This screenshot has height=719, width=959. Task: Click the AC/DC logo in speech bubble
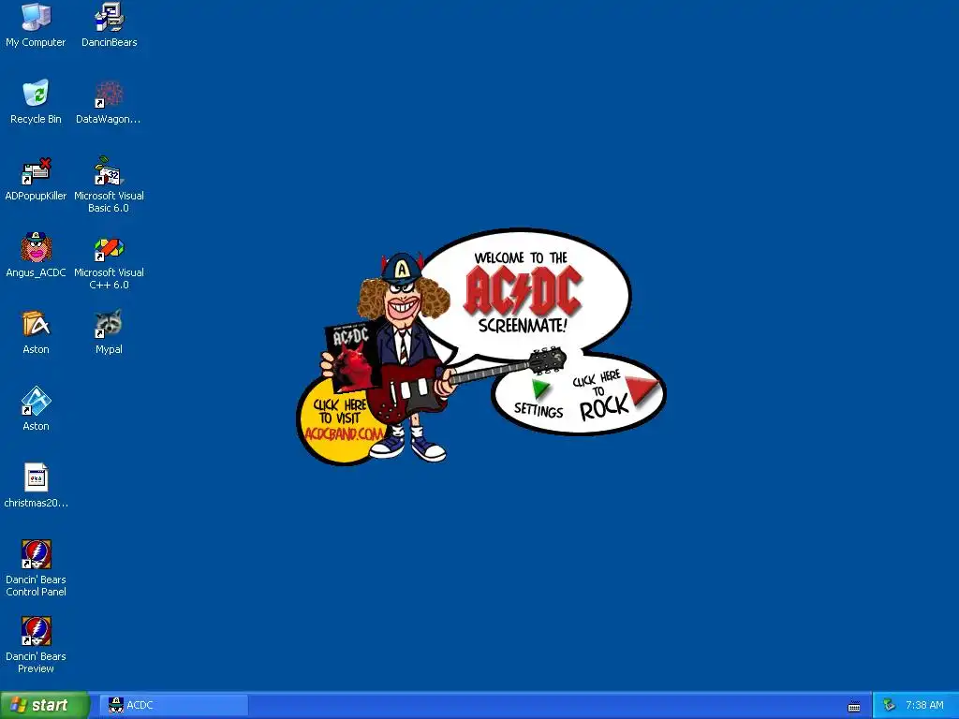tap(523, 292)
